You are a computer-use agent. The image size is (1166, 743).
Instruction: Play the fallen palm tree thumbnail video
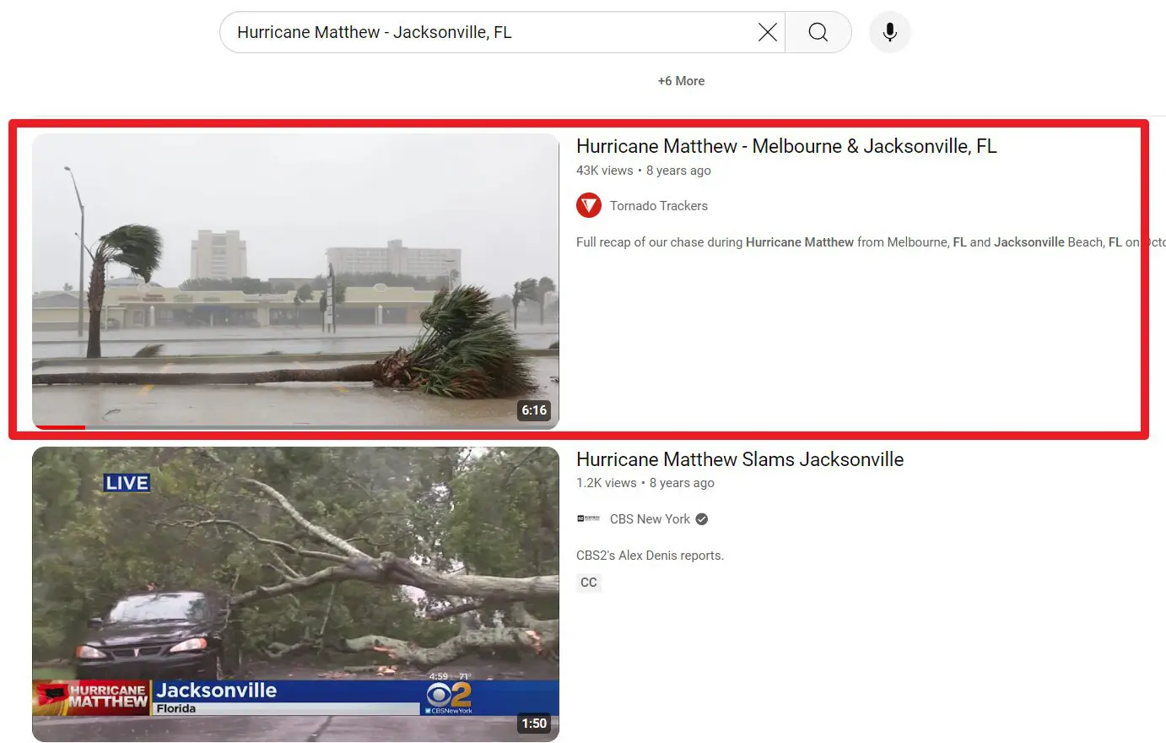295,281
